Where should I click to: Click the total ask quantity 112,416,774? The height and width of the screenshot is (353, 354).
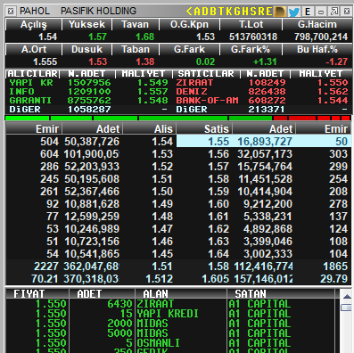point(264,267)
